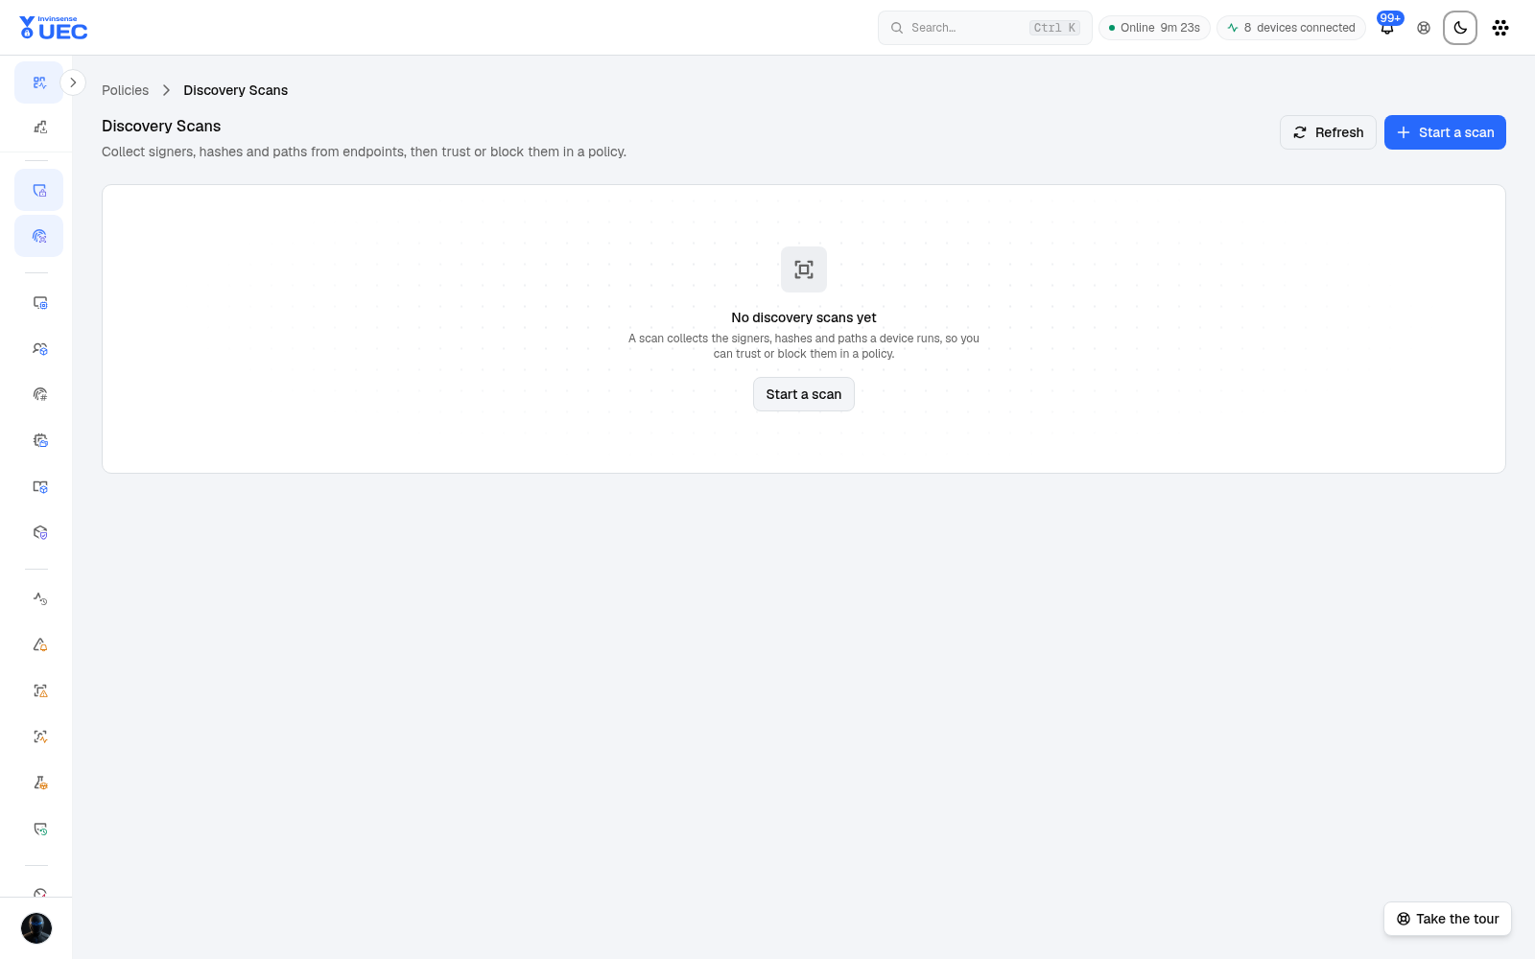Image resolution: width=1535 pixels, height=959 pixels.
Task: Click the Online 9m 23s status pill
Action: click(1154, 28)
